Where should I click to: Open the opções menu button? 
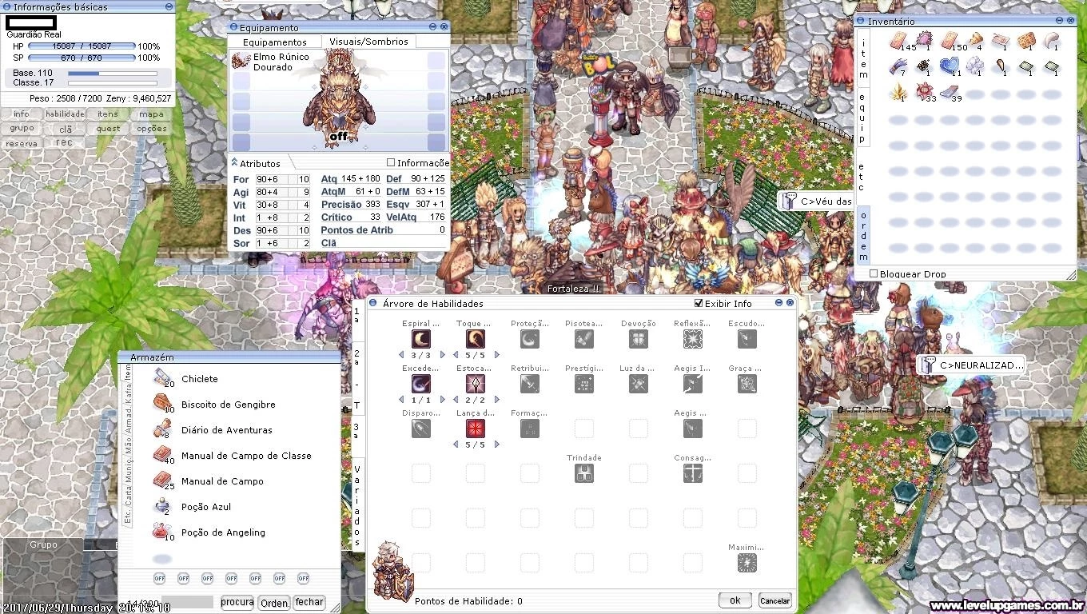[x=151, y=128]
